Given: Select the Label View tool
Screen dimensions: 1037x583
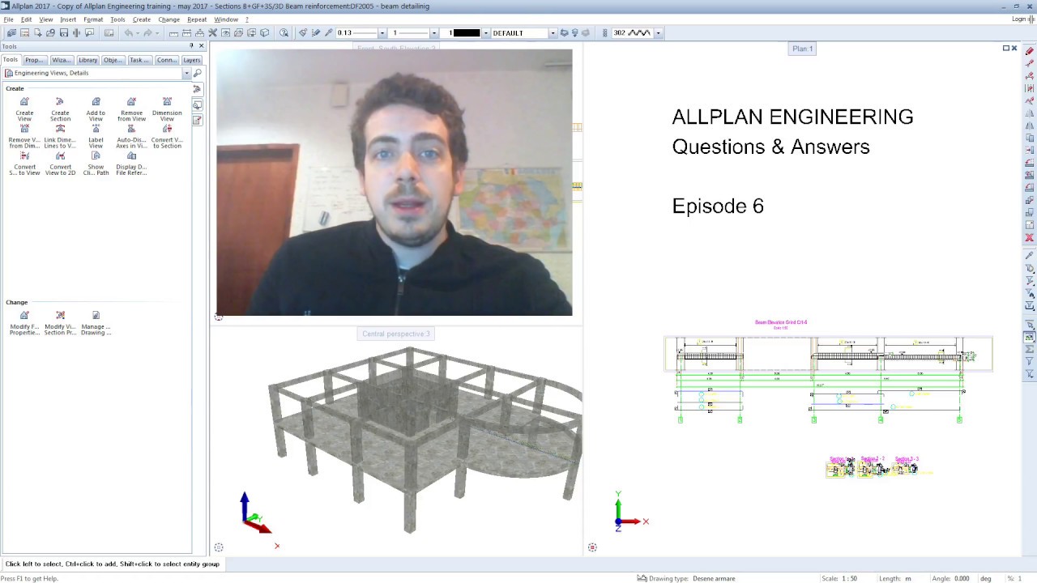Looking at the screenshot, I should tap(96, 137).
